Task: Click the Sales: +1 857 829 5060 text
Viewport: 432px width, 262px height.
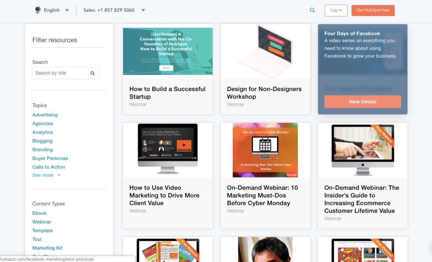Action: [x=109, y=10]
